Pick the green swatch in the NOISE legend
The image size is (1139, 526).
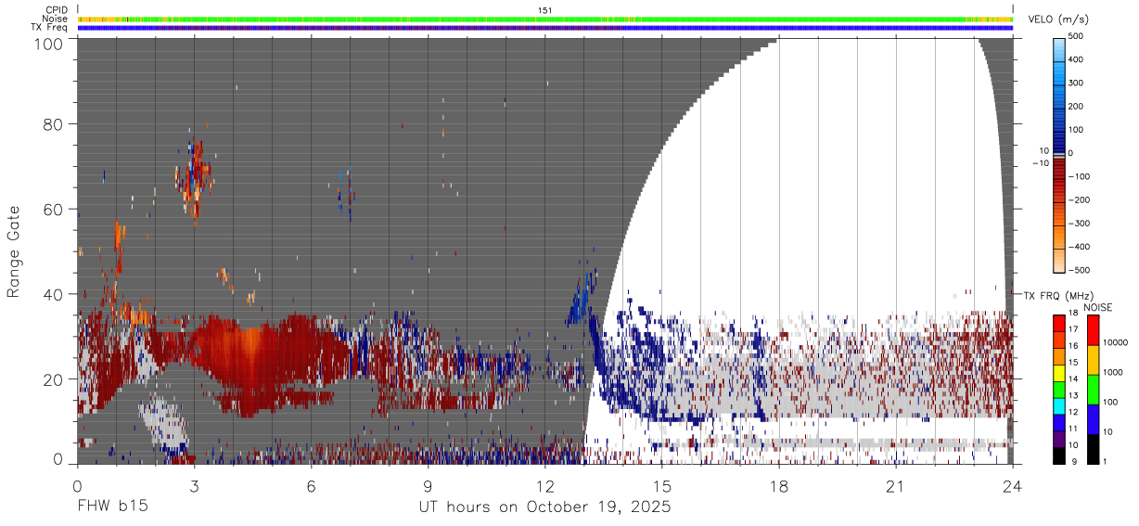1093,390
